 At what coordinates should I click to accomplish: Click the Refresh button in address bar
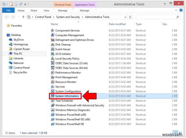pyautogui.click(x=130, y=17)
